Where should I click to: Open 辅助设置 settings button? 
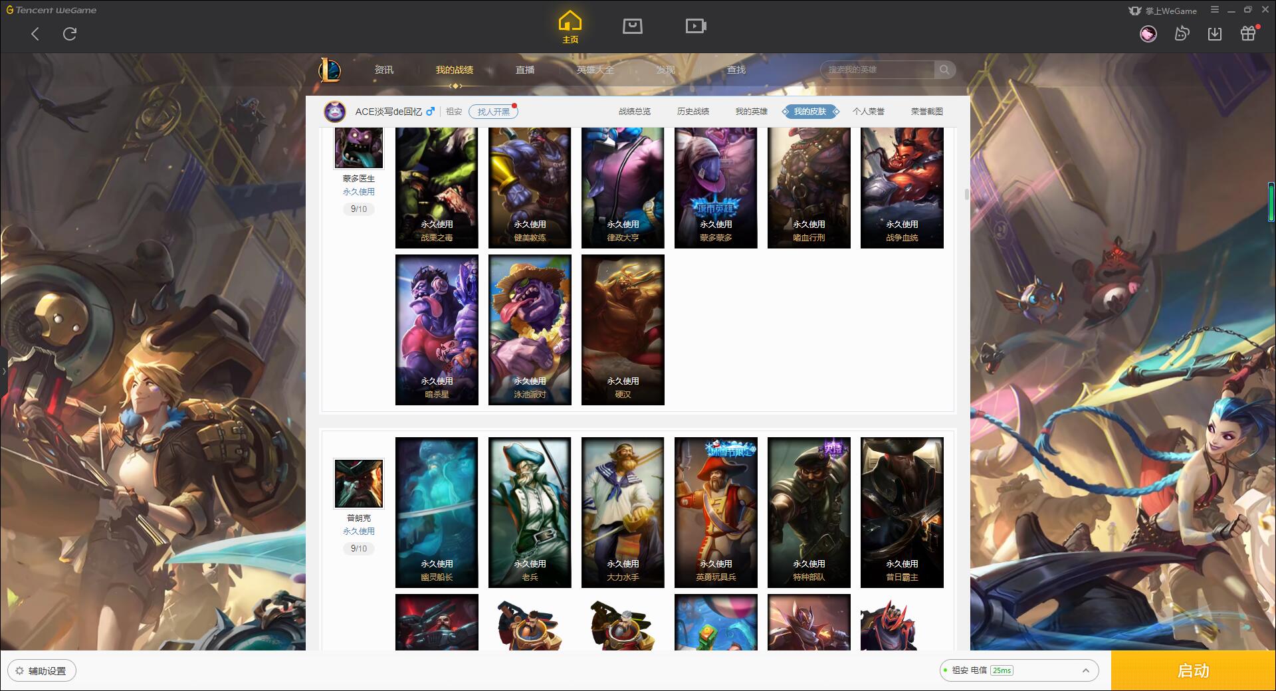[42, 671]
